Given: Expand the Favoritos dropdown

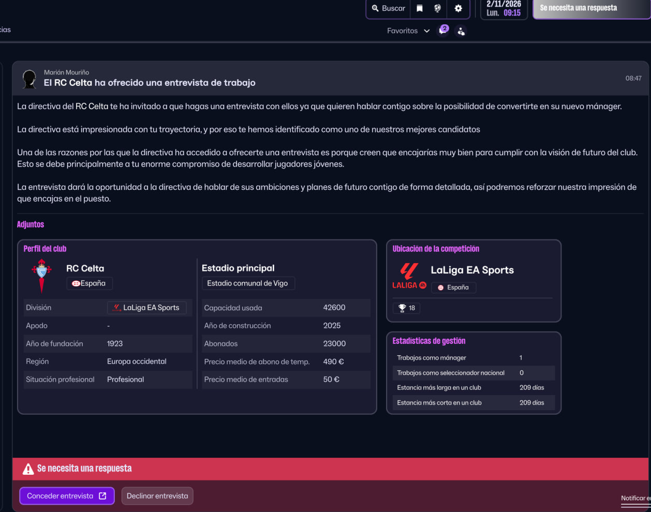Looking at the screenshot, I should coord(408,31).
